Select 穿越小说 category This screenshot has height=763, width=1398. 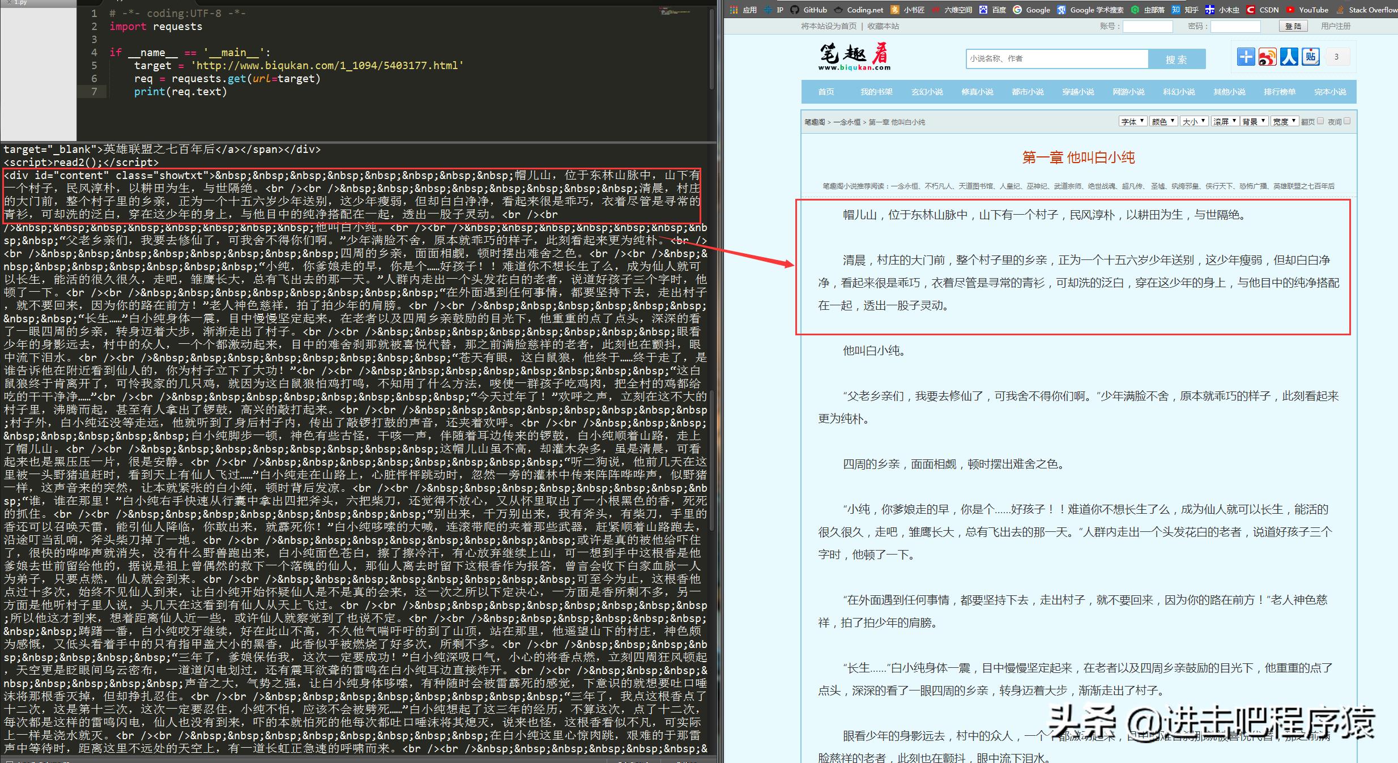point(1078,92)
